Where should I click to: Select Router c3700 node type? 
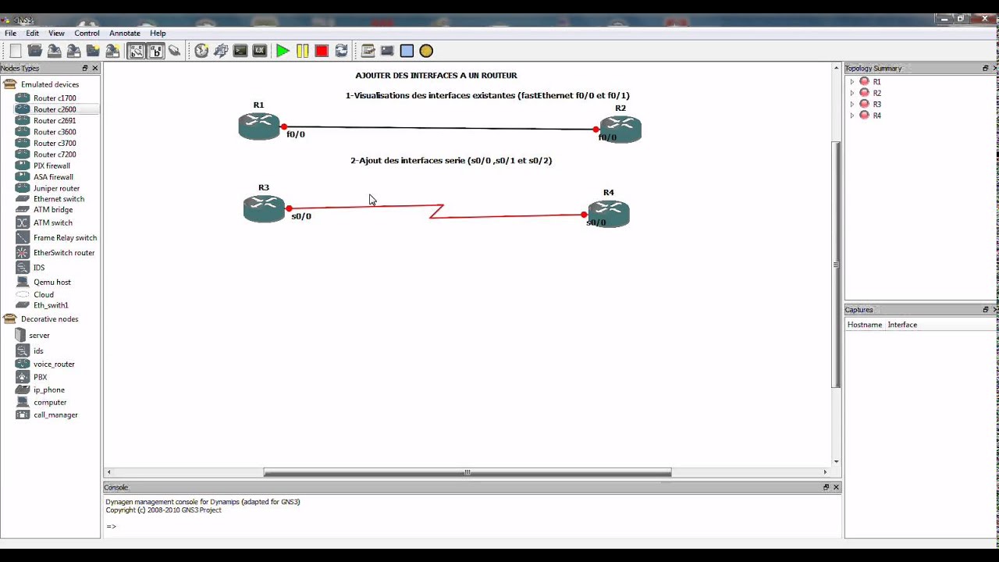[55, 144]
